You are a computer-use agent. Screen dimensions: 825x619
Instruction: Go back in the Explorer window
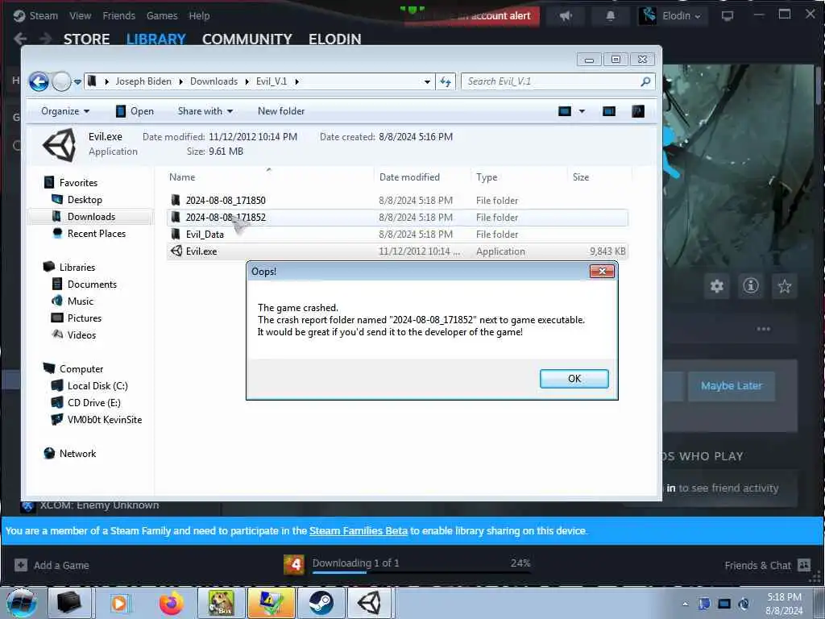39,81
